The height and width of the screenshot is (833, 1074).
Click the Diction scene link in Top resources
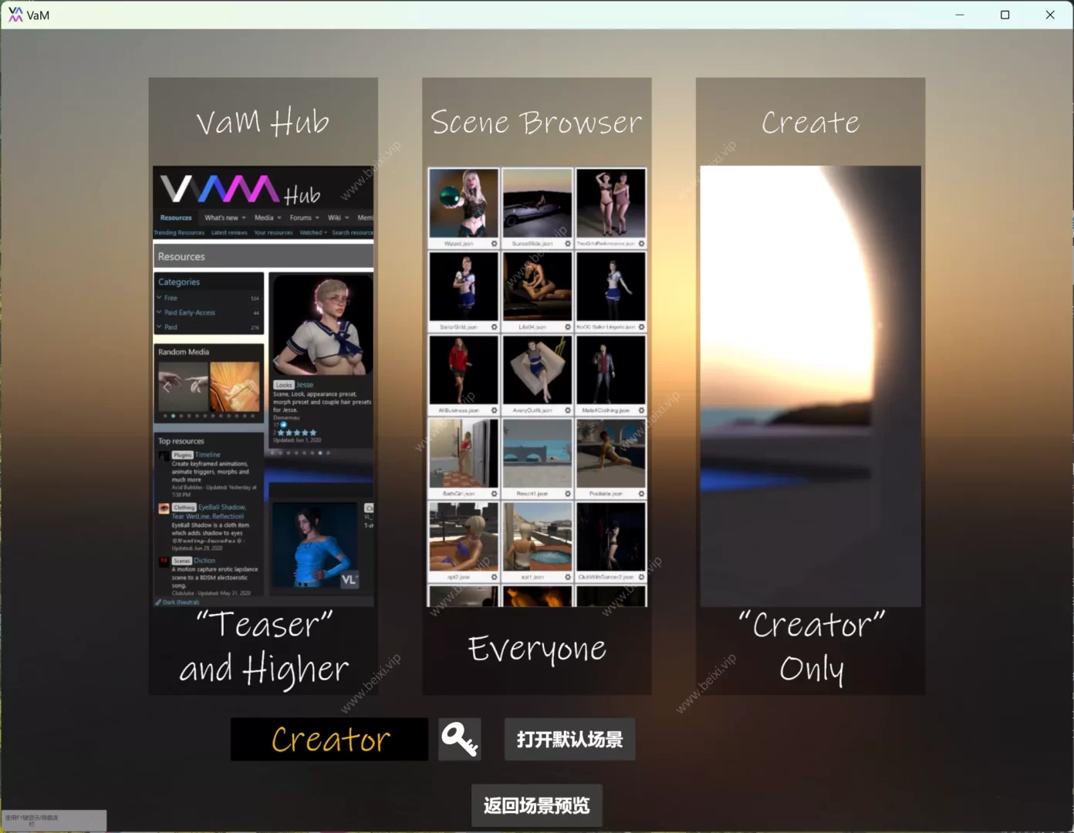[204, 561]
